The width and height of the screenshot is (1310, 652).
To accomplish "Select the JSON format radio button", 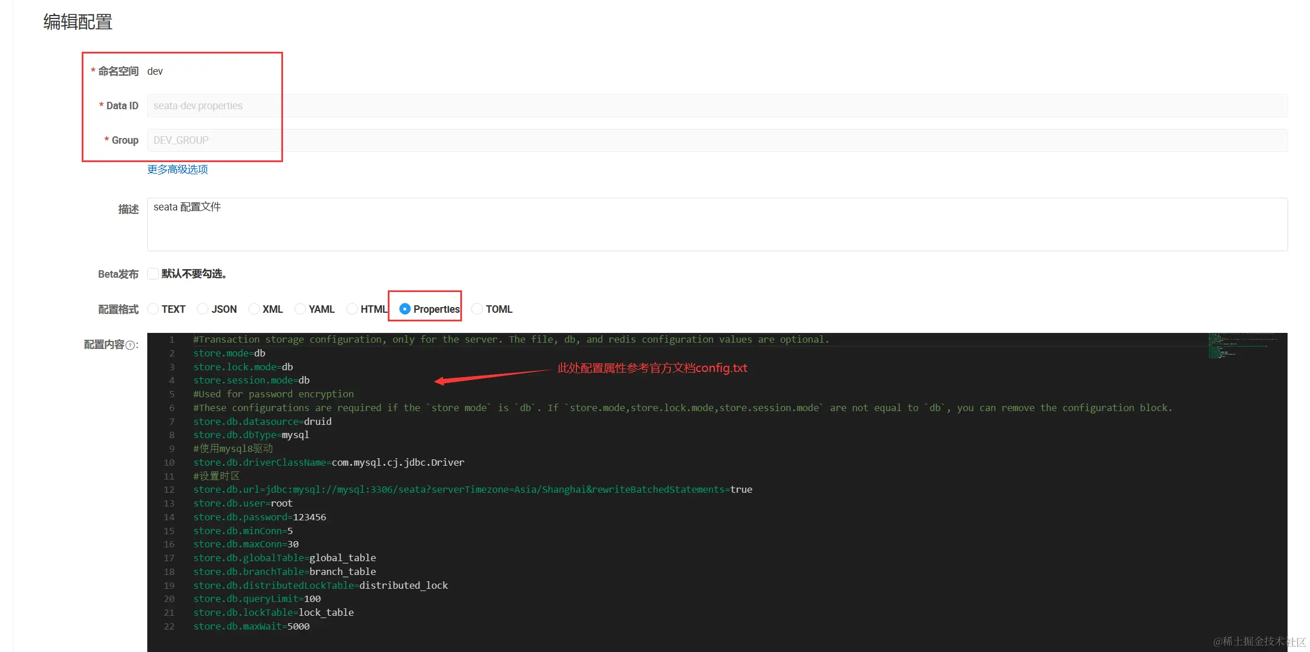I will tap(203, 309).
